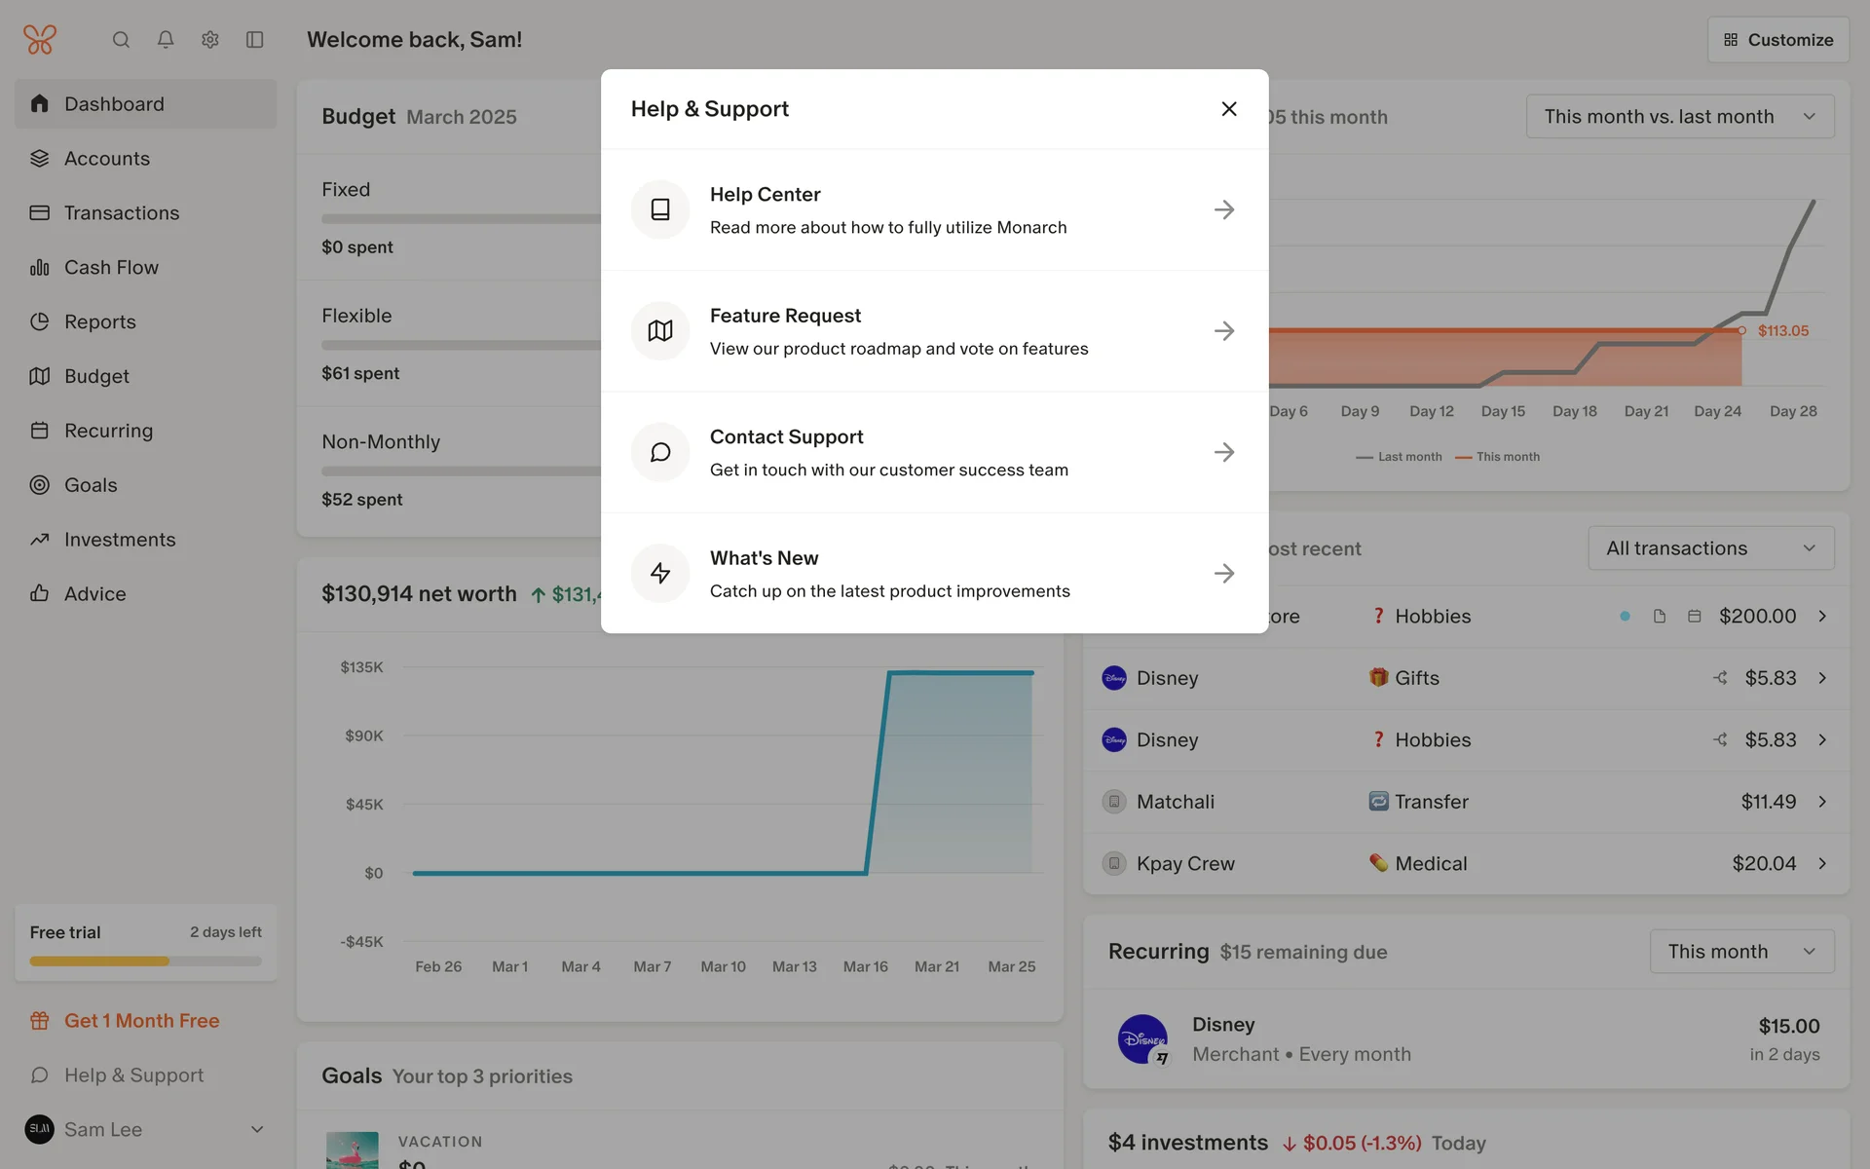Click the Contact Support chat bubble icon
This screenshot has width=1870, height=1169.
[660, 452]
